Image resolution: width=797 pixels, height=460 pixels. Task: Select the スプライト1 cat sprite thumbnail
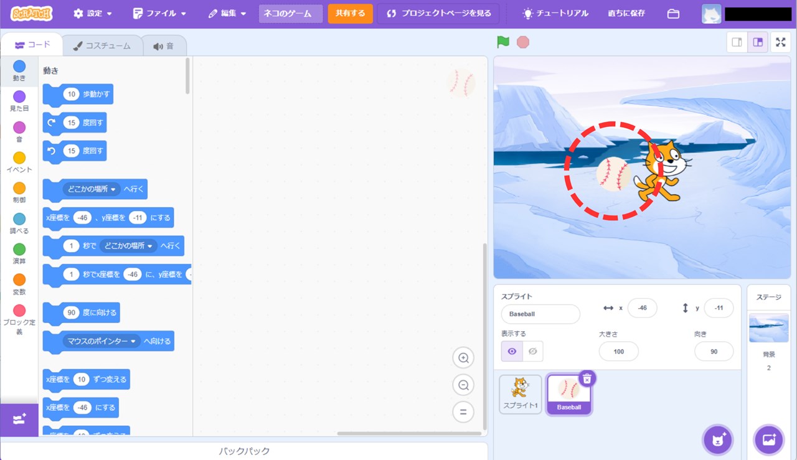point(520,394)
